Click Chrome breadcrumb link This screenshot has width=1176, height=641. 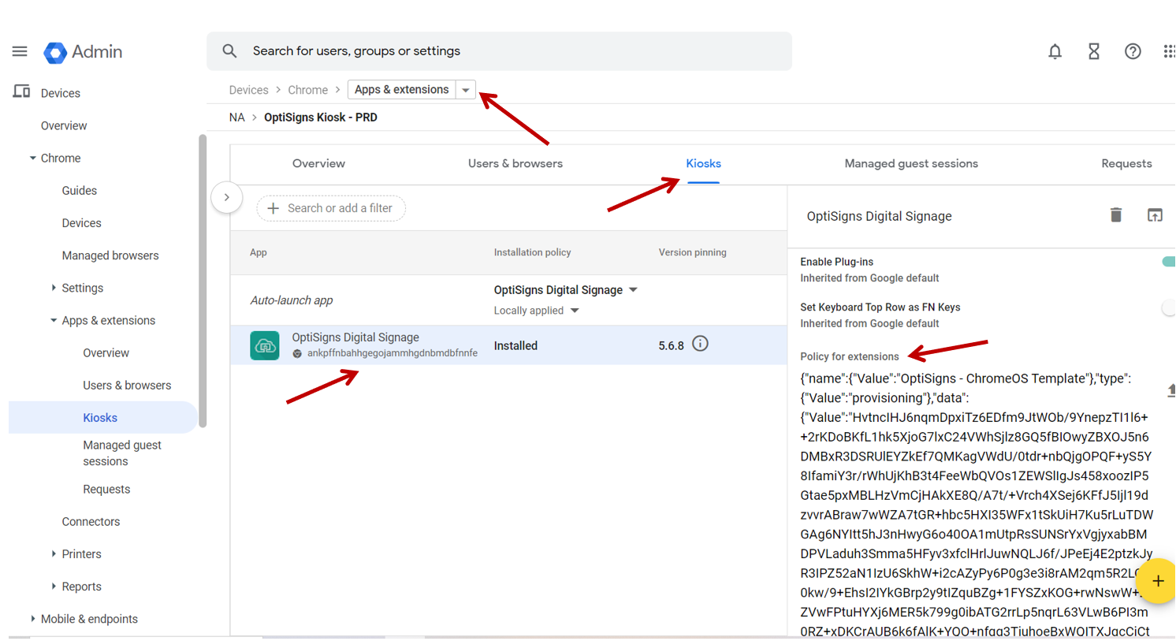point(307,90)
